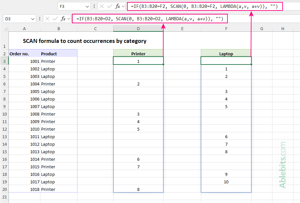Screen dimensions: 300x203
Task: Click the Select All corner triangle
Action: 5,28
